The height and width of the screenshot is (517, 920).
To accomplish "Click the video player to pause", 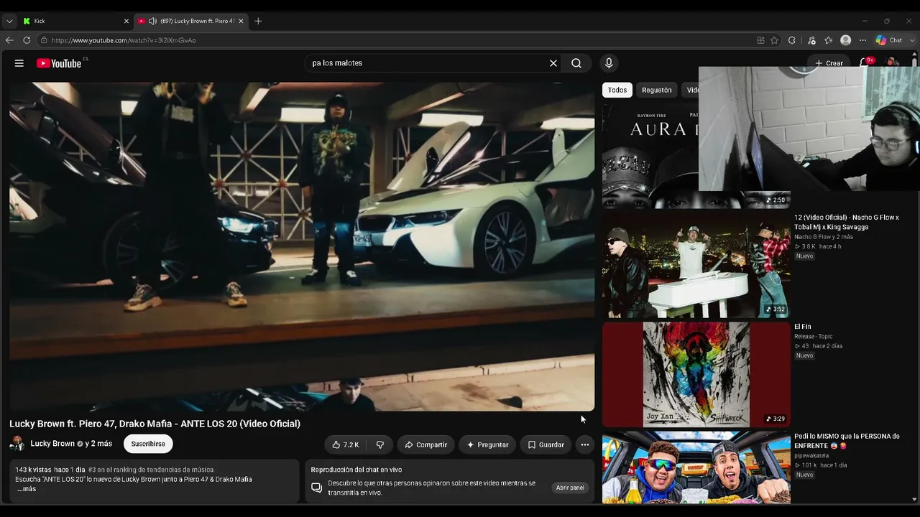I will (x=302, y=246).
